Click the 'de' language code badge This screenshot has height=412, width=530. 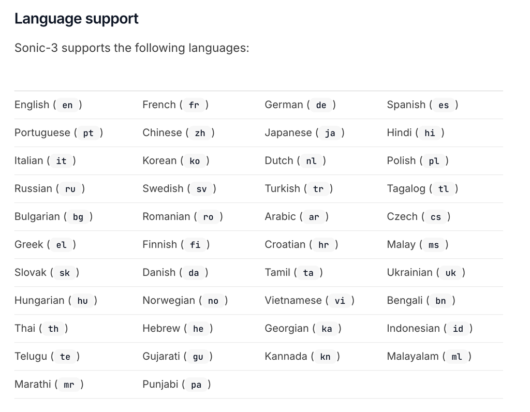(321, 105)
